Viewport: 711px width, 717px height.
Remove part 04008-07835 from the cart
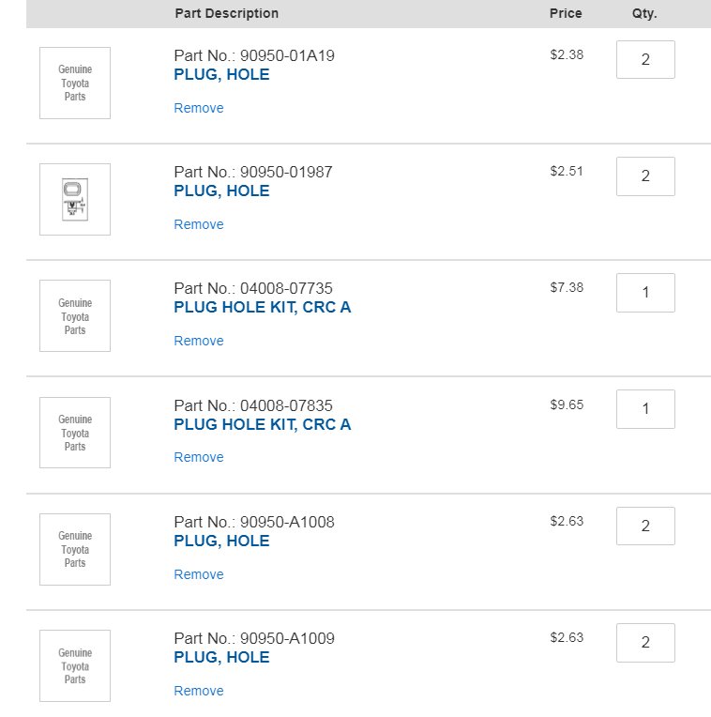pos(199,457)
